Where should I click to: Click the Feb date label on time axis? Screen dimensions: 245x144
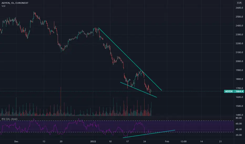(167, 141)
